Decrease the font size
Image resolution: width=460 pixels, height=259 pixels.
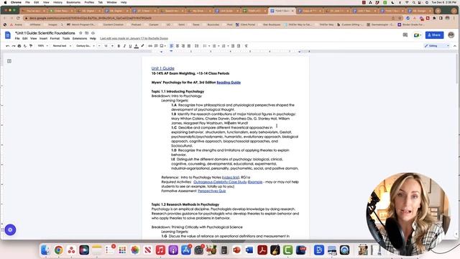99,46
